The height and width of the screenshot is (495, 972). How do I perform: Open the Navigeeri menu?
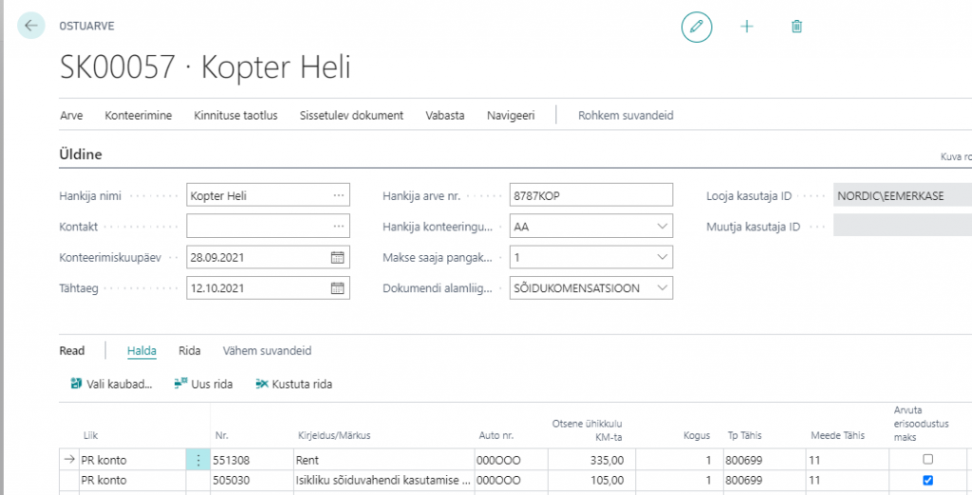pyautogui.click(x=511, y=116)
